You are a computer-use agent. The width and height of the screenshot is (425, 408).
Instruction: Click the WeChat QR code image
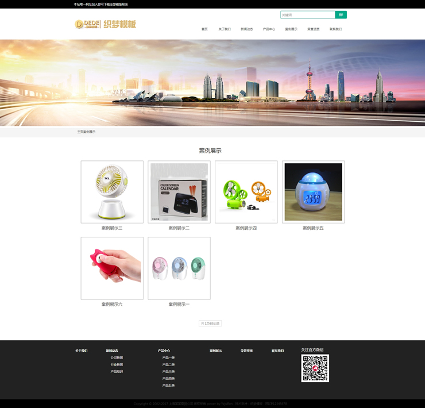(x=315, y=368)
